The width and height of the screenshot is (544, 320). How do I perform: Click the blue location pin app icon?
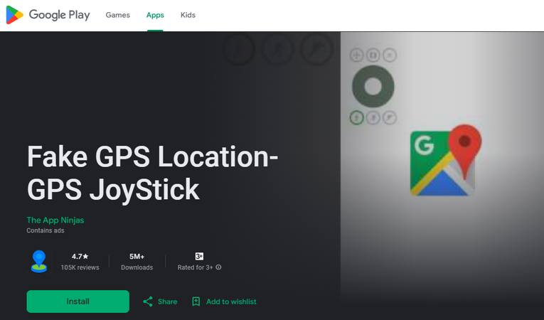coord(39,262)
